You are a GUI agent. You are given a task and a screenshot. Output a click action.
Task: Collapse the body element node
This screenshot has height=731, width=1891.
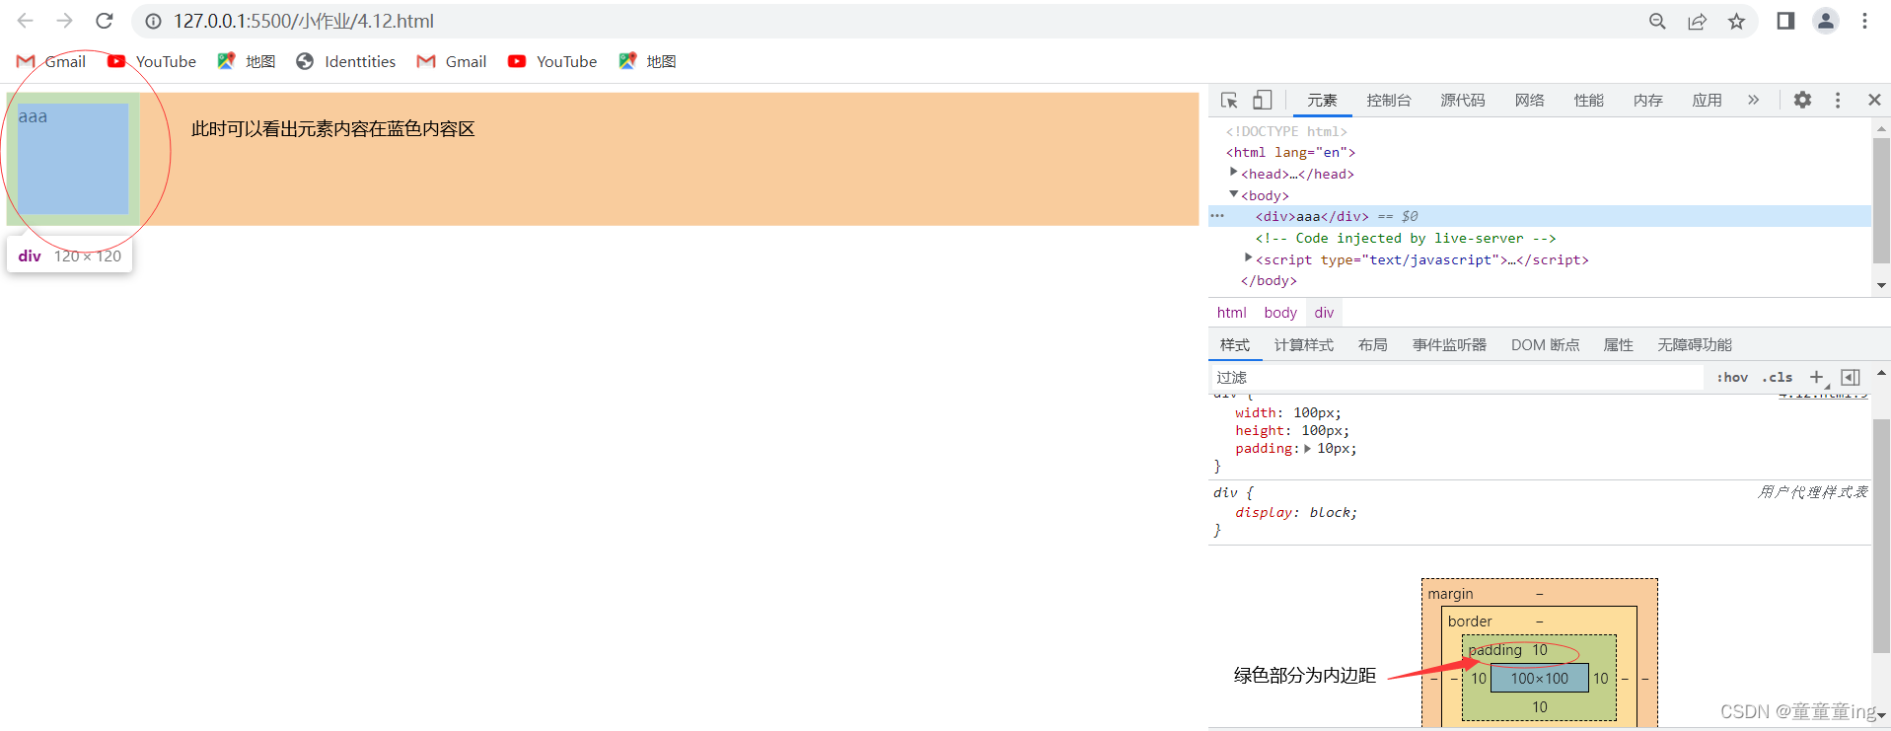tap(1233, 194)
